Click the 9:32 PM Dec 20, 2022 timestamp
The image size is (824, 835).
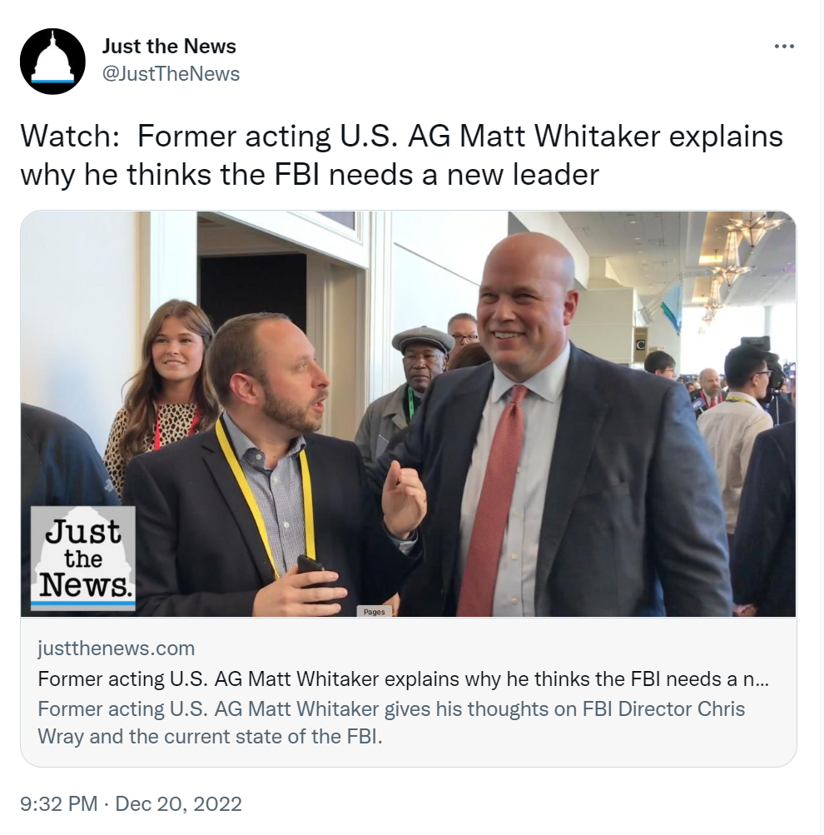pyautogui.click(x=131, y=803)
